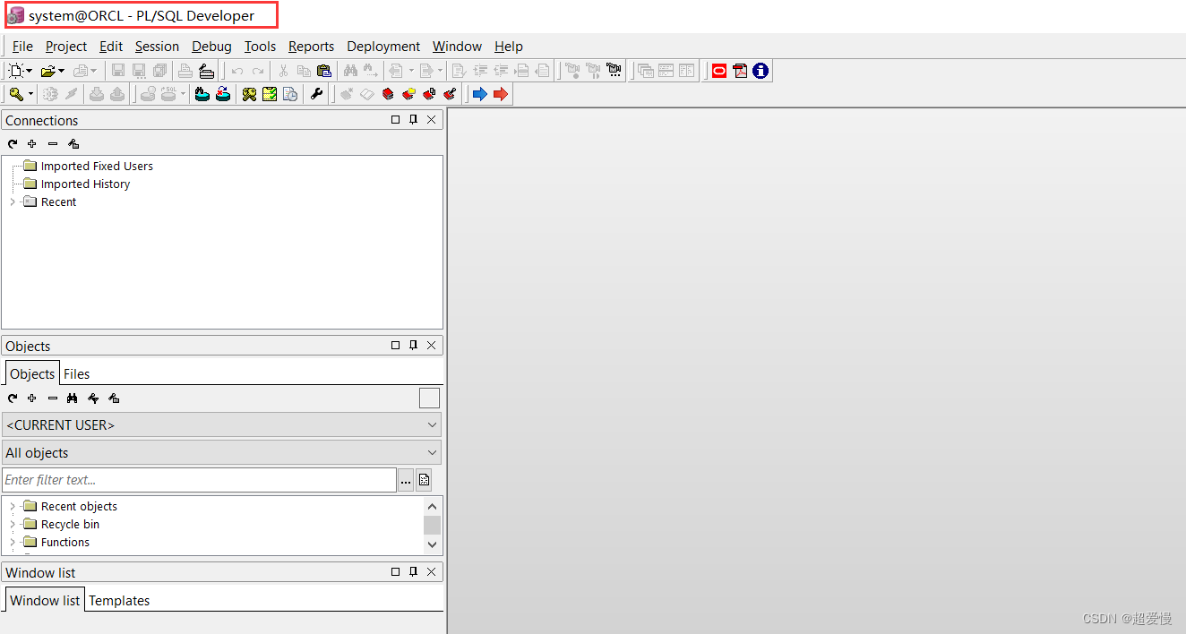
Task: Click the plus icon in Objects toolbar
Action: pyautogui.click(x=32, y=398)
